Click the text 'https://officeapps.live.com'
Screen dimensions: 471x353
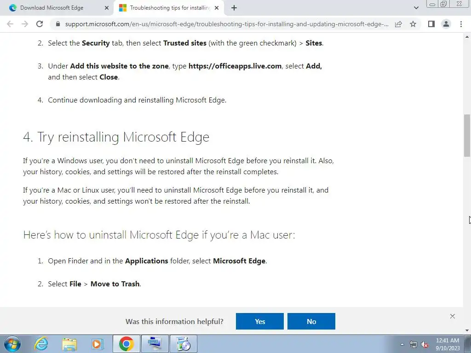coord(235,66)
